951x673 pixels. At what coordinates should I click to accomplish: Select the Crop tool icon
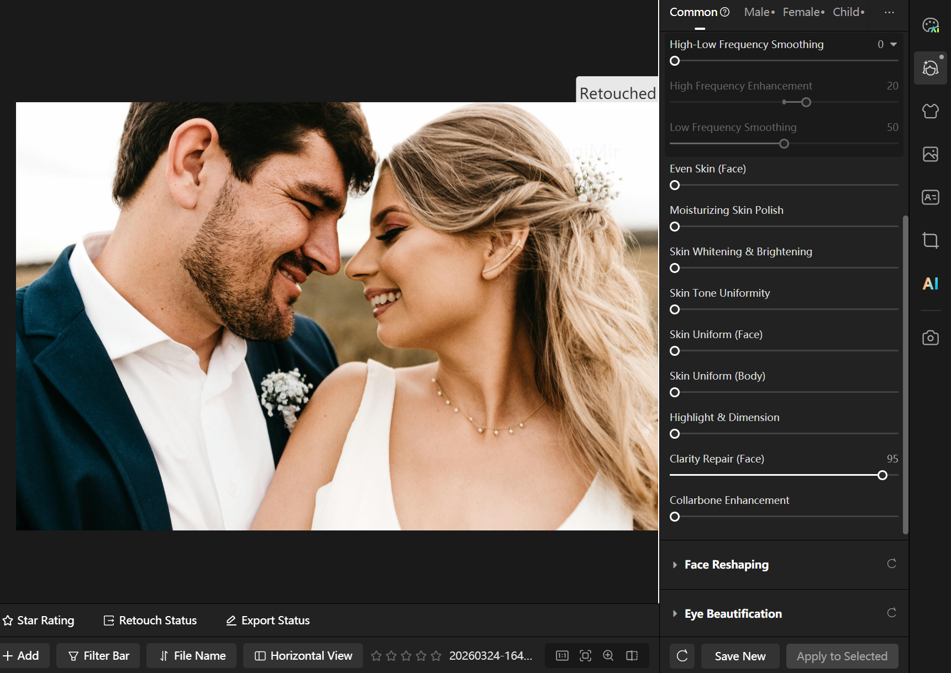(x=931, y=240)
